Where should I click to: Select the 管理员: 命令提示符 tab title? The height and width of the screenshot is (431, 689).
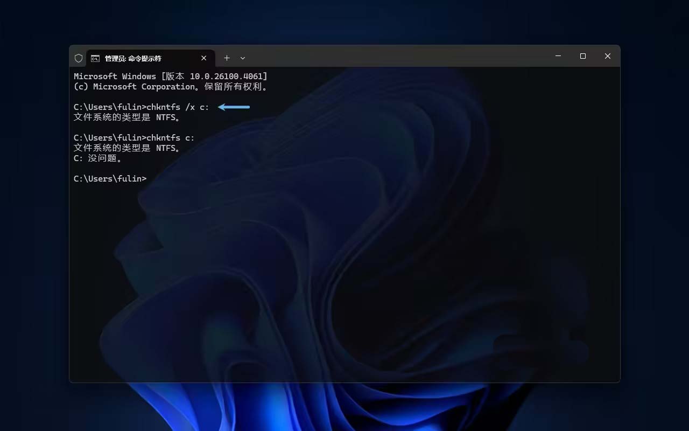133,58
